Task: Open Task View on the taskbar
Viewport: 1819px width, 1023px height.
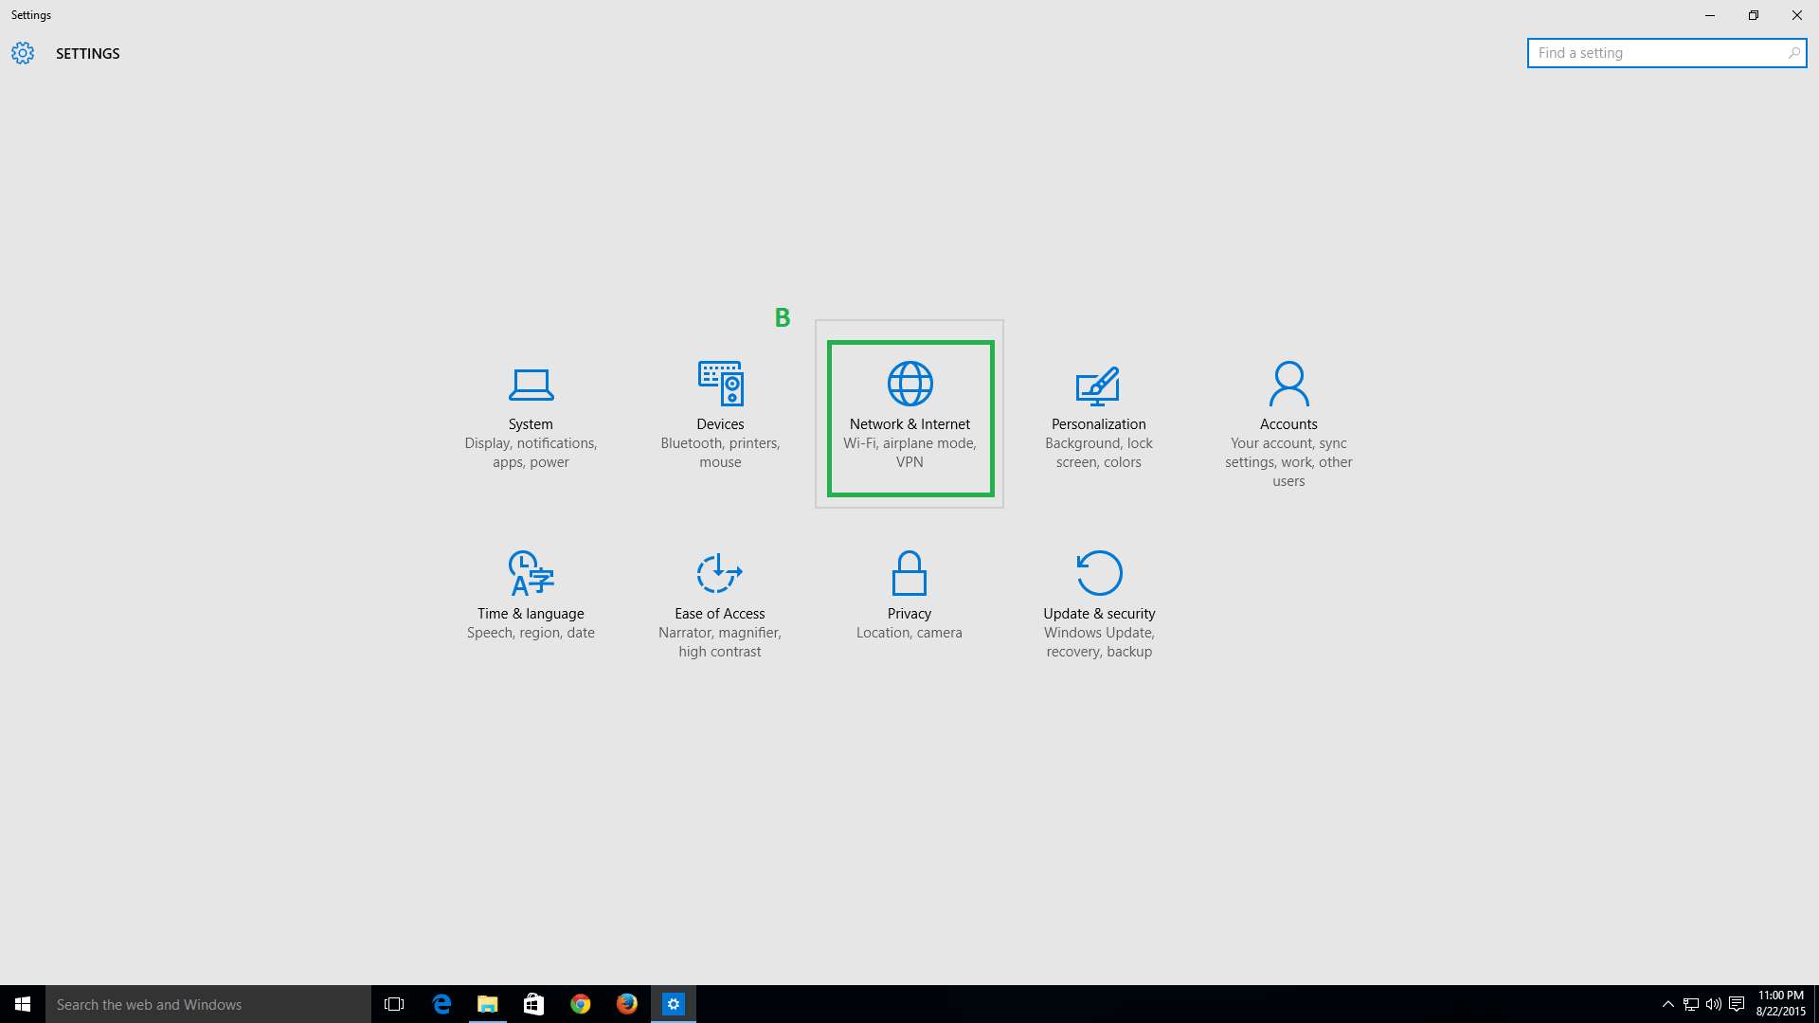Action: click(394, 1004)
